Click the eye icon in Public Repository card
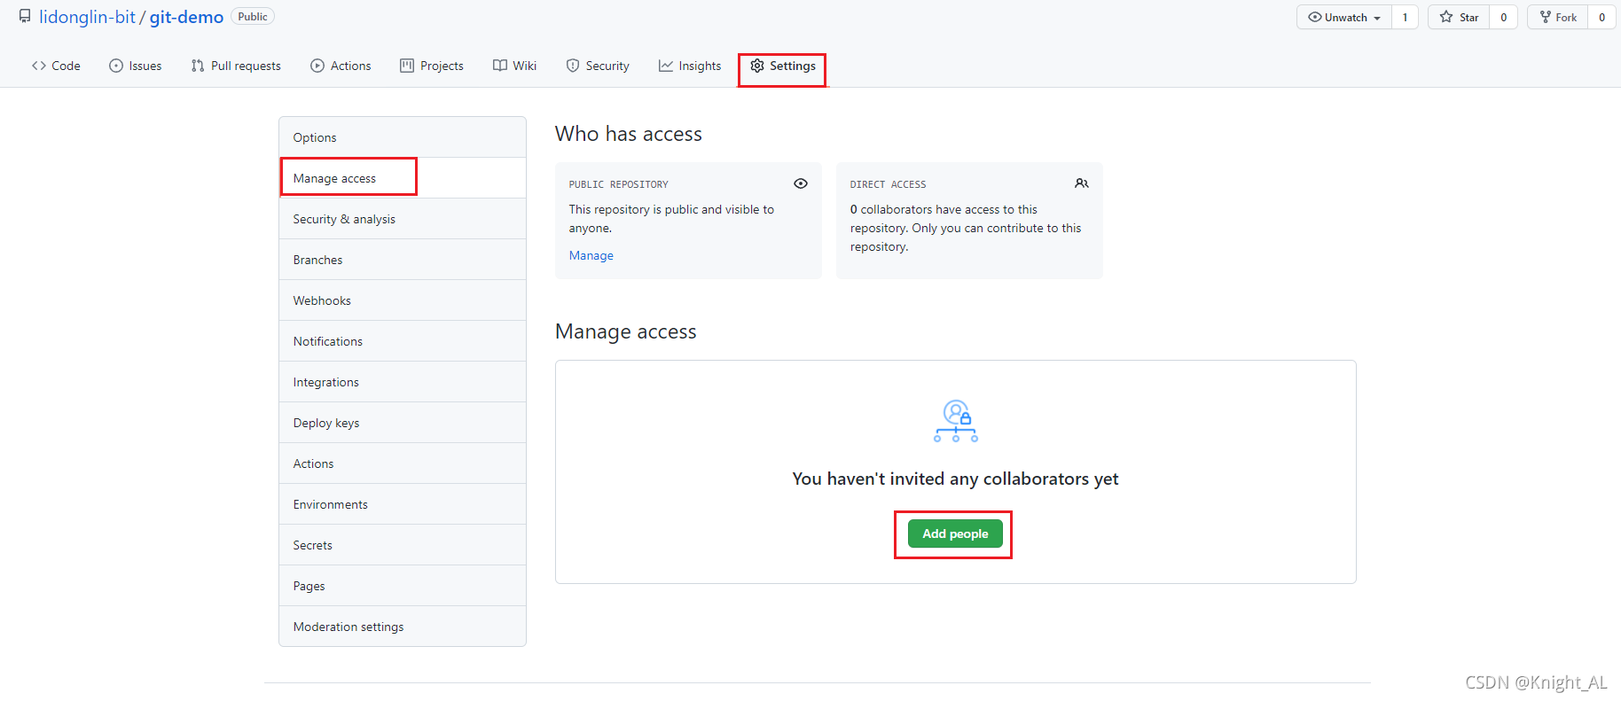This screenshot has width=1621, height=701. point(801,183)
